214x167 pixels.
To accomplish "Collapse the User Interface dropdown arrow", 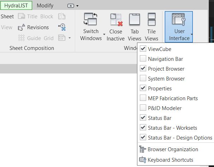I will click(x=191, y=34).
